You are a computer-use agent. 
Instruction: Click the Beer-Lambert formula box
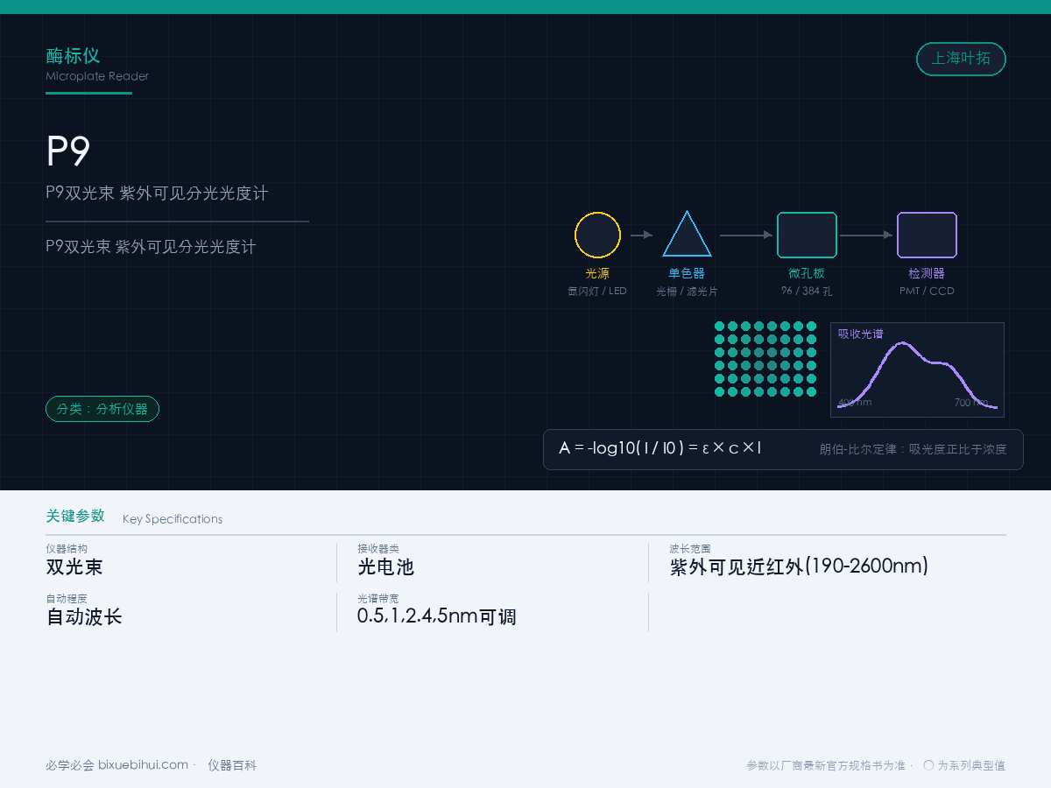[783, 449]
